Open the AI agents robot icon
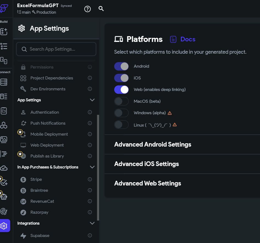The image size is (260, 243). 4,197
